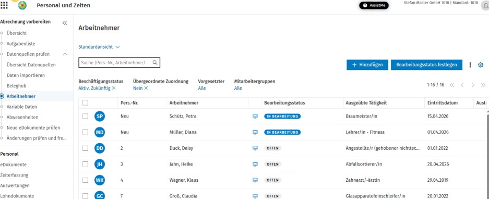The image size is (489, 199).
Task: Open Aufgabenliste in the sidebar
Action: (x=21, y=44)
